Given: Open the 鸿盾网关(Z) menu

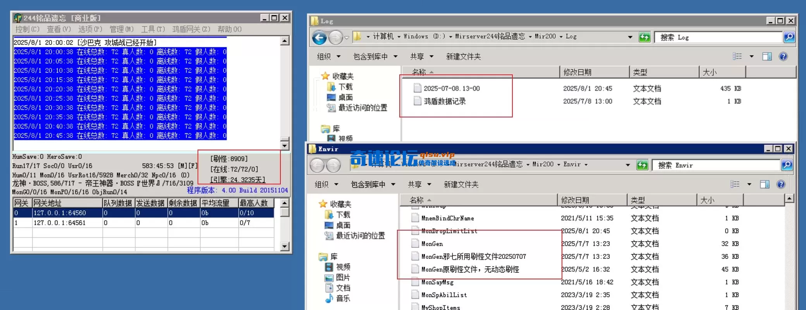Looking at the screenshot, I should (x=191, y=29).
